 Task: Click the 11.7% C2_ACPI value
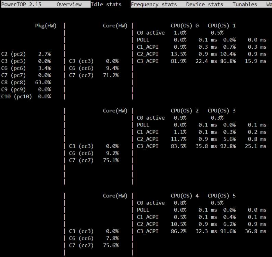pos(179,139)
